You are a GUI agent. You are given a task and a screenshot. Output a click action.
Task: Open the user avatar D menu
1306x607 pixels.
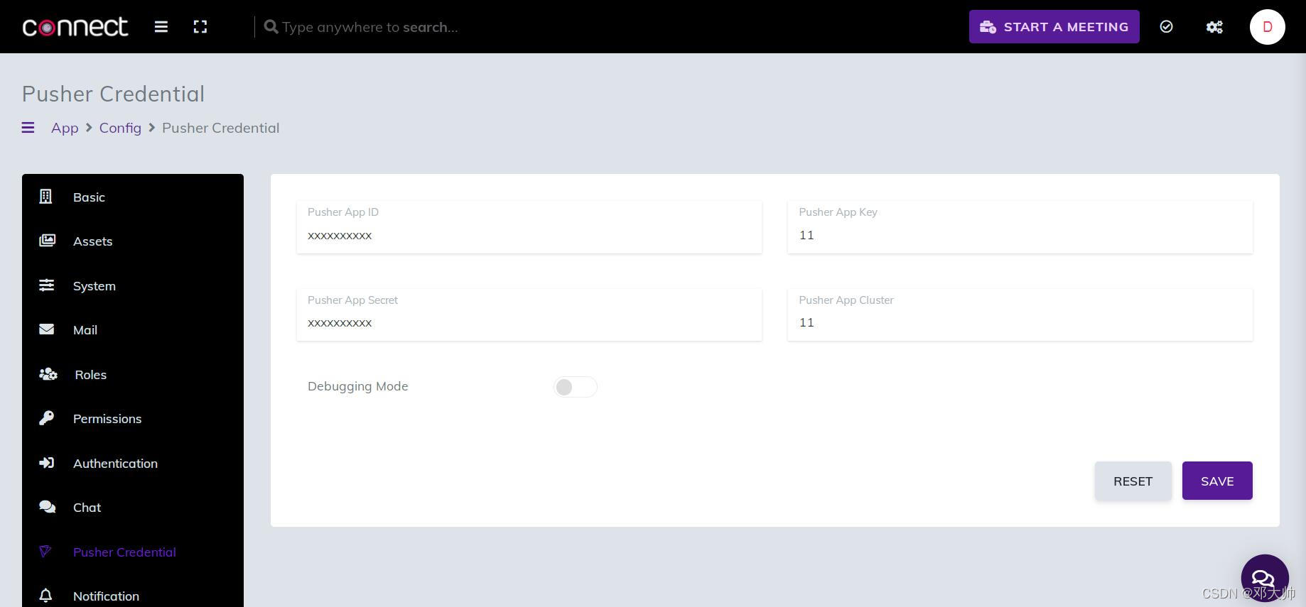click(1268, 27)
